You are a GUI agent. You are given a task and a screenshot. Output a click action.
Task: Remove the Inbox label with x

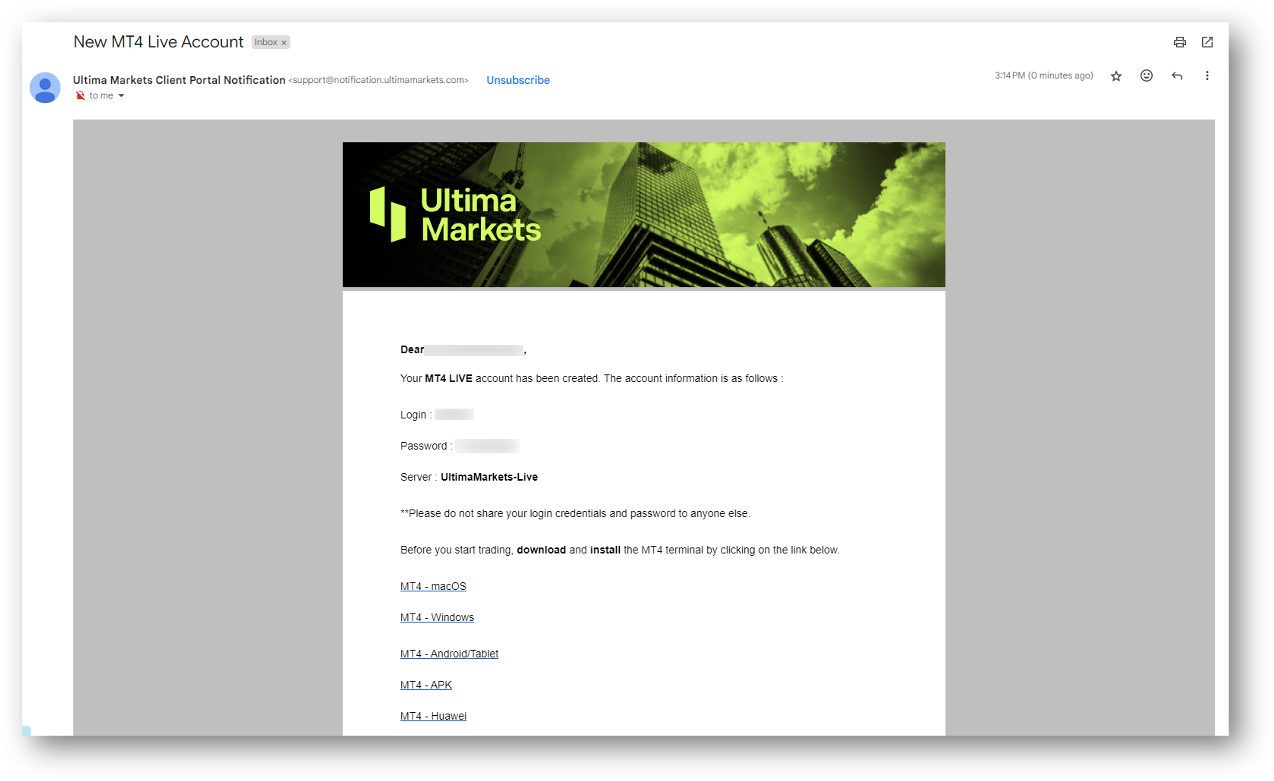coord(284,43)
